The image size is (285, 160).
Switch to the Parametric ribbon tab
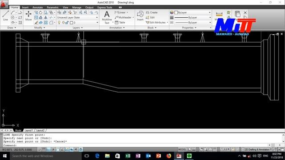(53, 8)
